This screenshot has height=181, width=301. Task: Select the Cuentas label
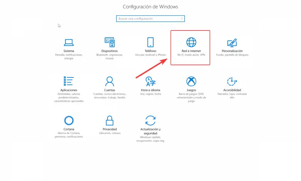click(110, 90)
